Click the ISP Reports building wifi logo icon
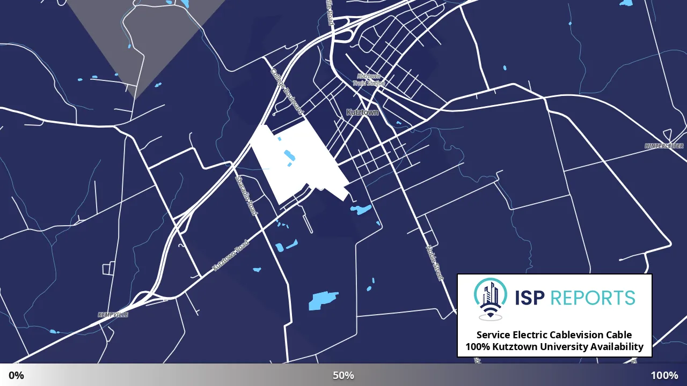The width and height of the screenshot is (687, 386). (x=490, y=299)
